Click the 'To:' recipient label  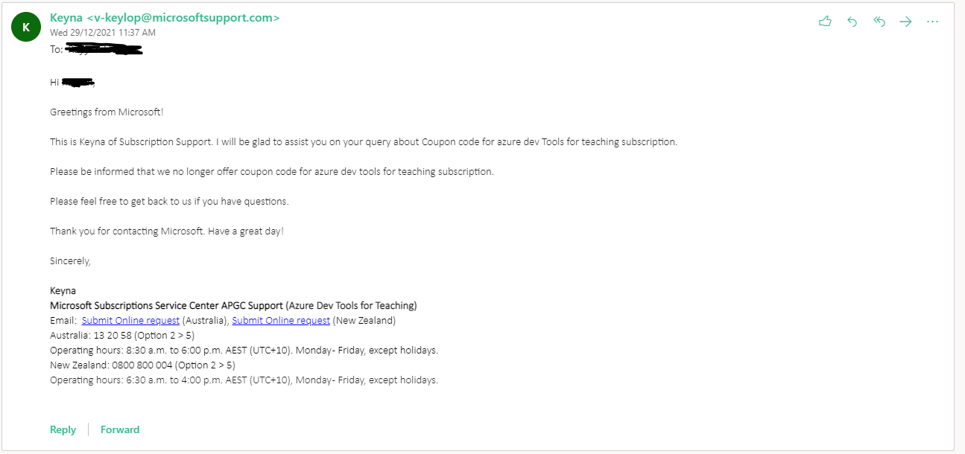(57, 50)
